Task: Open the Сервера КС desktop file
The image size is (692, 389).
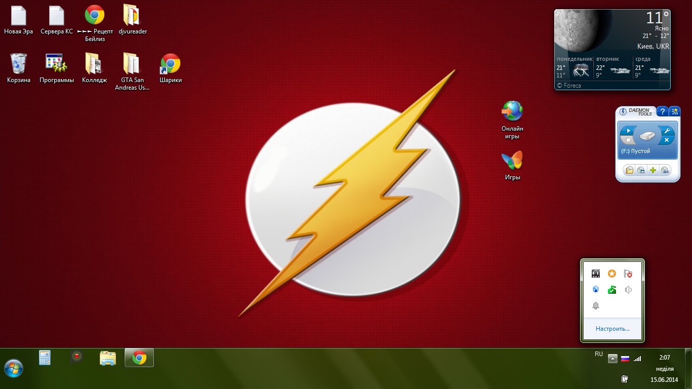Action: pos(57,20)
